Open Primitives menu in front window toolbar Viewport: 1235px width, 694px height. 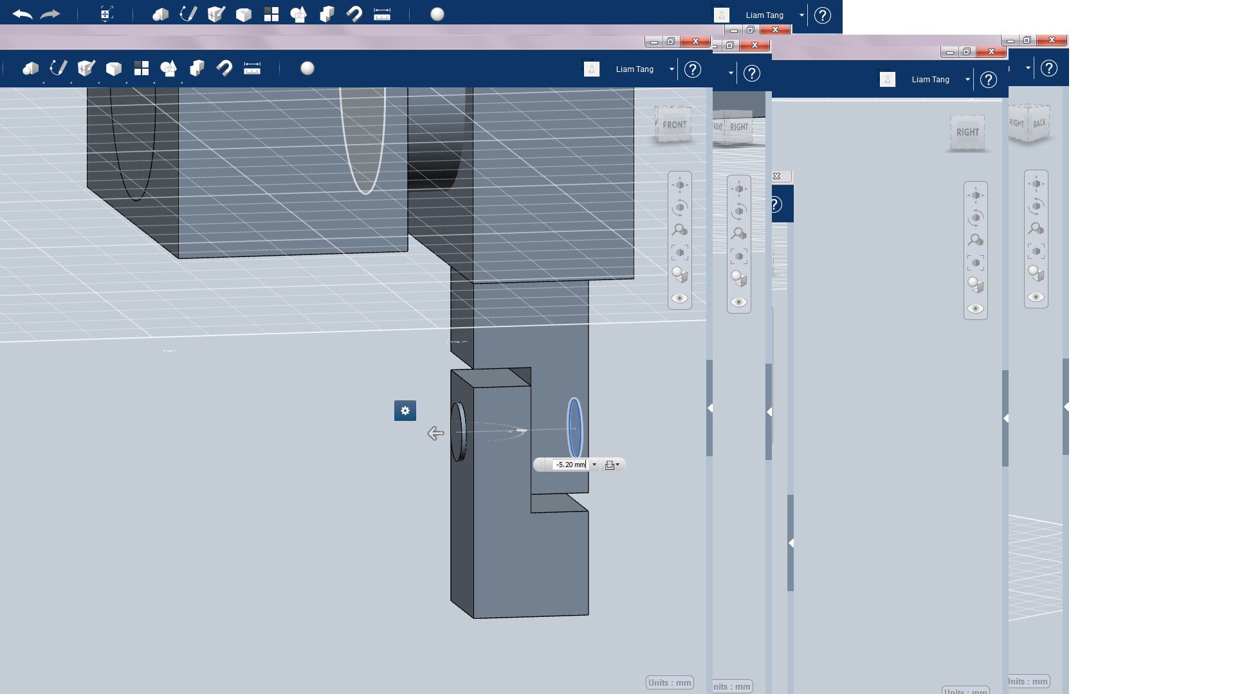30,68
